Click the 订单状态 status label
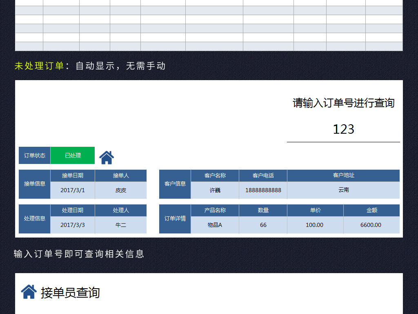This screenshot has height=314, width=418. click(34, 156)
